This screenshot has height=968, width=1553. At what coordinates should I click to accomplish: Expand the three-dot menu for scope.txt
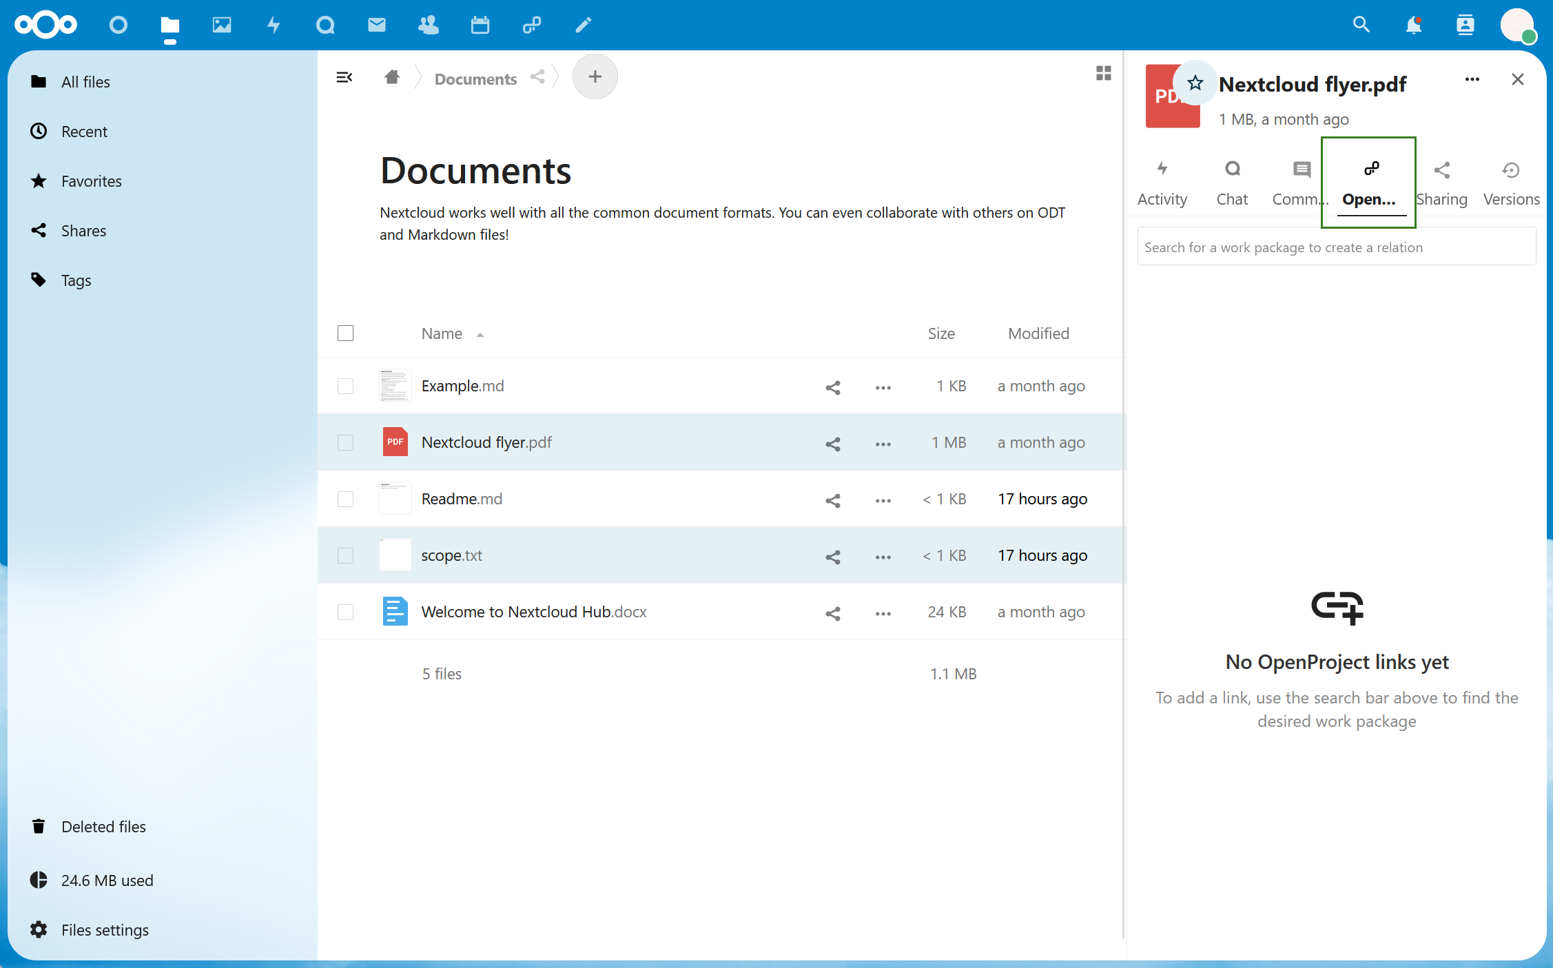(x=882, y=554)
